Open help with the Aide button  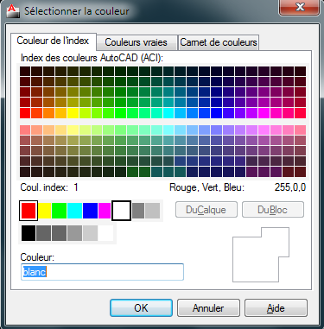[276, 308]
